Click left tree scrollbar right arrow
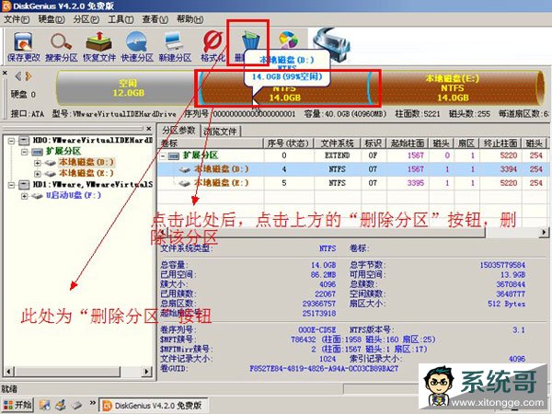The image size is (552, 414). 147,371
